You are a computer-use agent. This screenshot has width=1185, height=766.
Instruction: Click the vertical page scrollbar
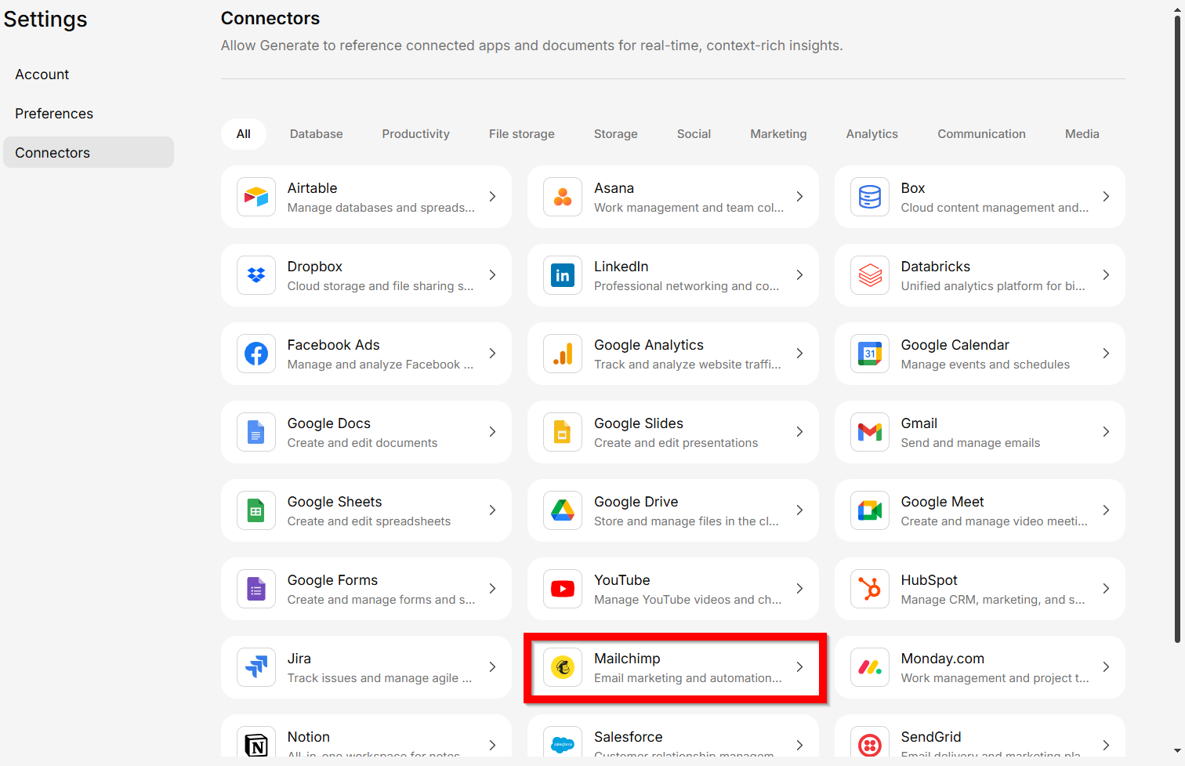click(x=1177, y=329)
